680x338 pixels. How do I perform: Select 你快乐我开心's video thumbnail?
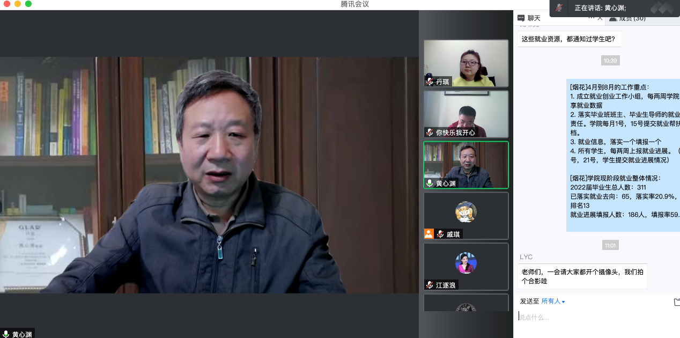465,114
